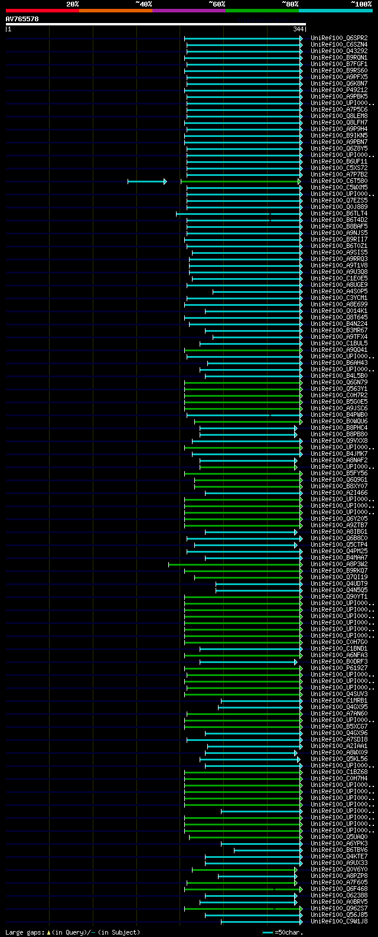Click label UniRef100_Q6Y205

coord(339,518)
